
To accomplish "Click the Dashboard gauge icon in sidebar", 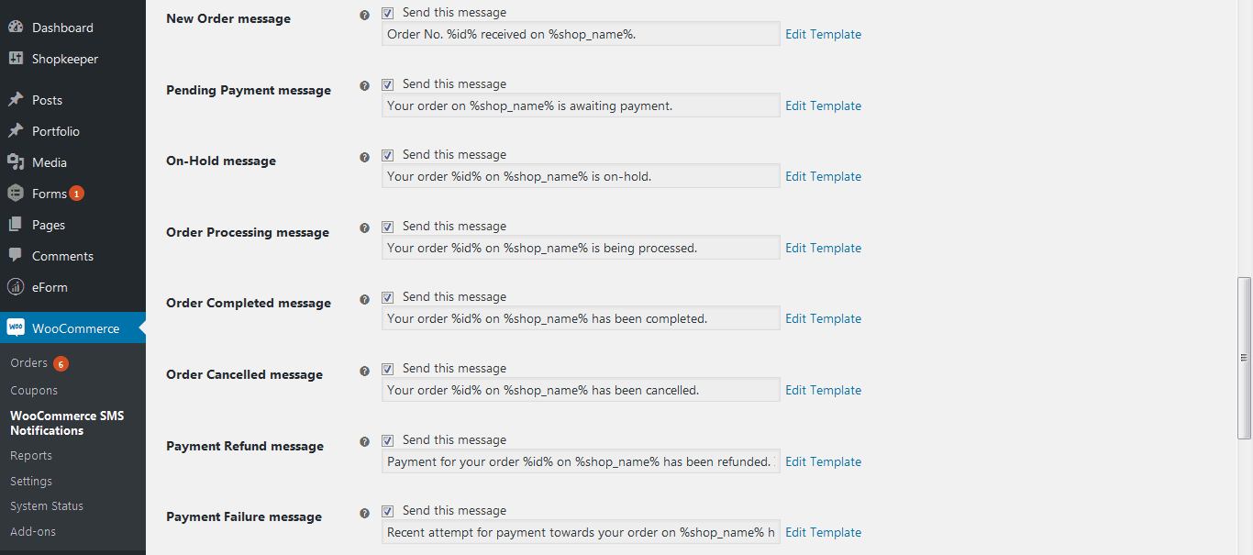I will point(16,28).
